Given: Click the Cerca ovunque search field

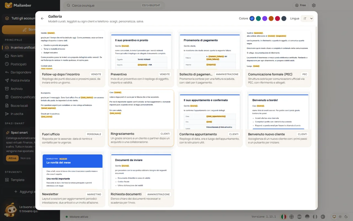Looking at the screenshot, I should pyautogui.click(x=114, y=5).
